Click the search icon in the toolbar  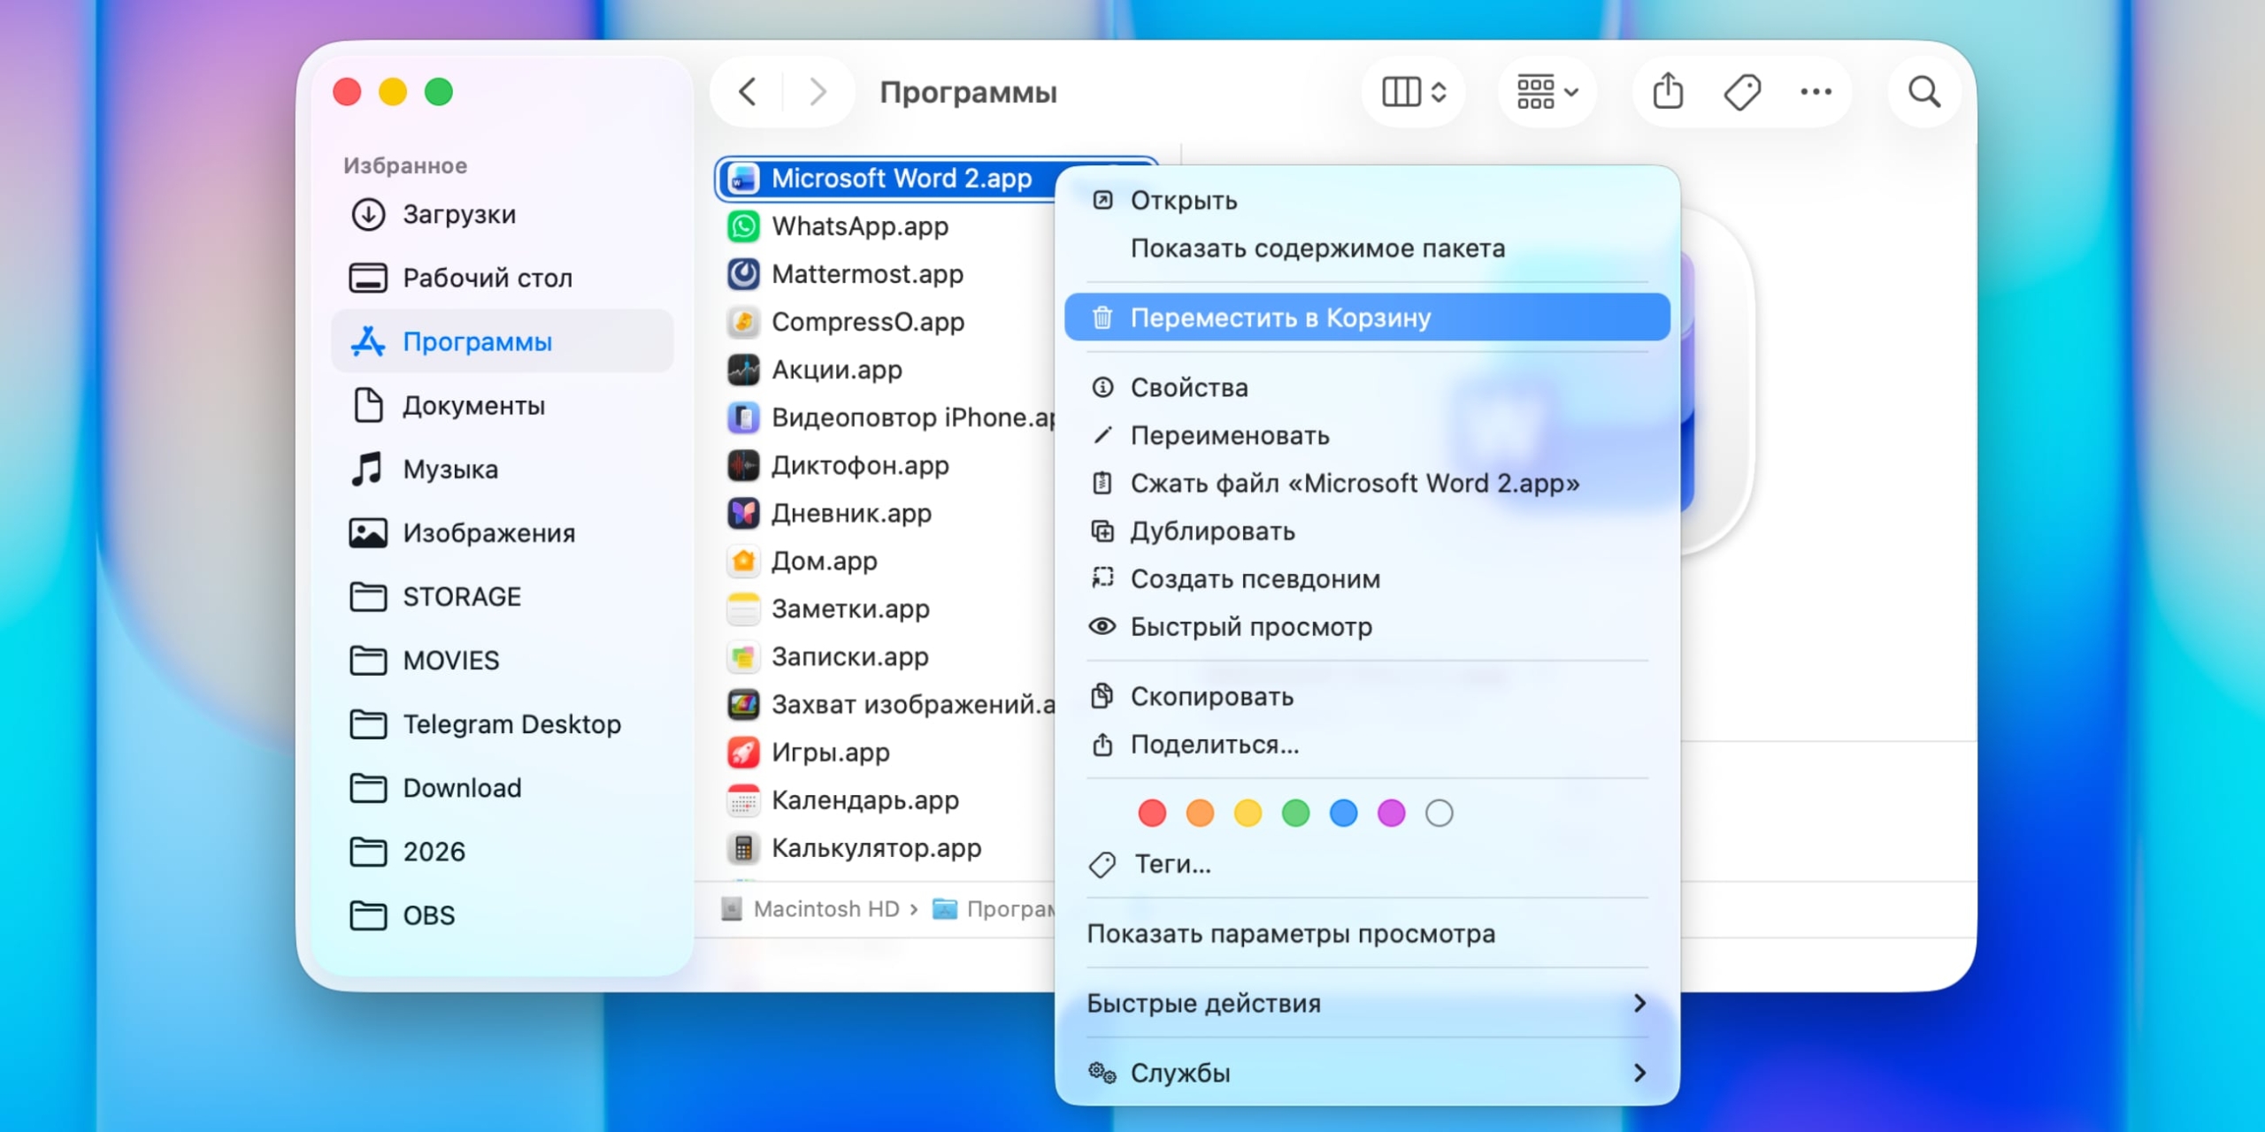(1924, 91)
